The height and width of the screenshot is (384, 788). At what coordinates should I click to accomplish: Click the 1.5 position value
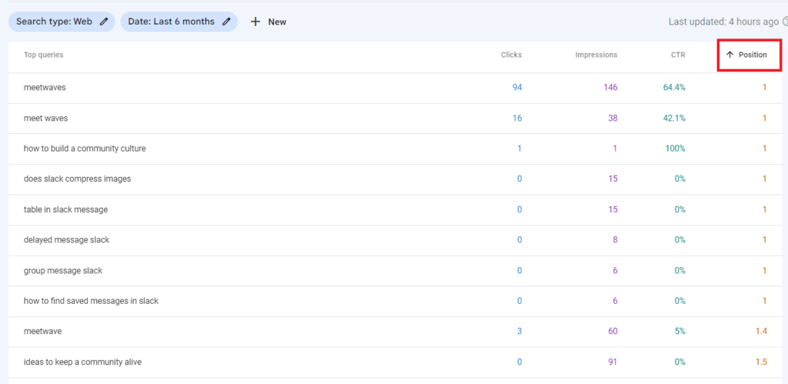pos(761,362)
